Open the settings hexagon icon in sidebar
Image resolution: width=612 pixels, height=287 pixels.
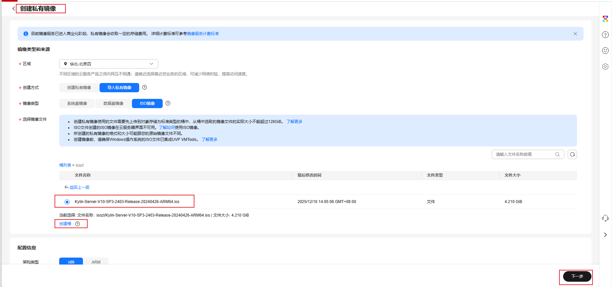tap(605, 66)
